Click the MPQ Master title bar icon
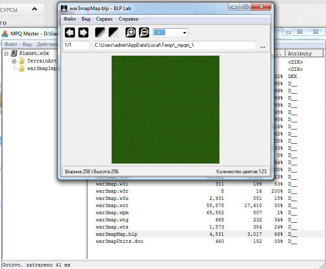This screenshot has width=326, height=269. click(x=5, y=34)
